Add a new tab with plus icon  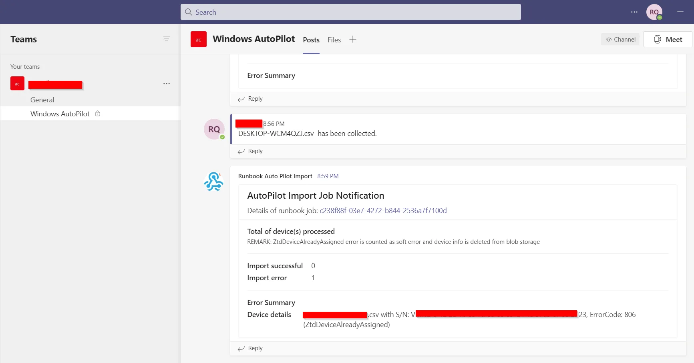tap(352, 39)
